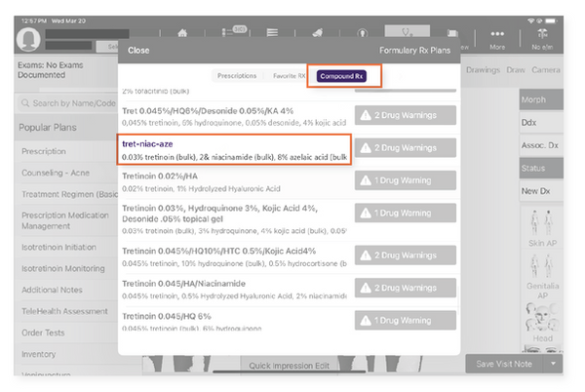Open 1 Drug Warning for Tretinoin 0.045/HQ 6%
Viewport: 585px width, 392px height.
406,321
